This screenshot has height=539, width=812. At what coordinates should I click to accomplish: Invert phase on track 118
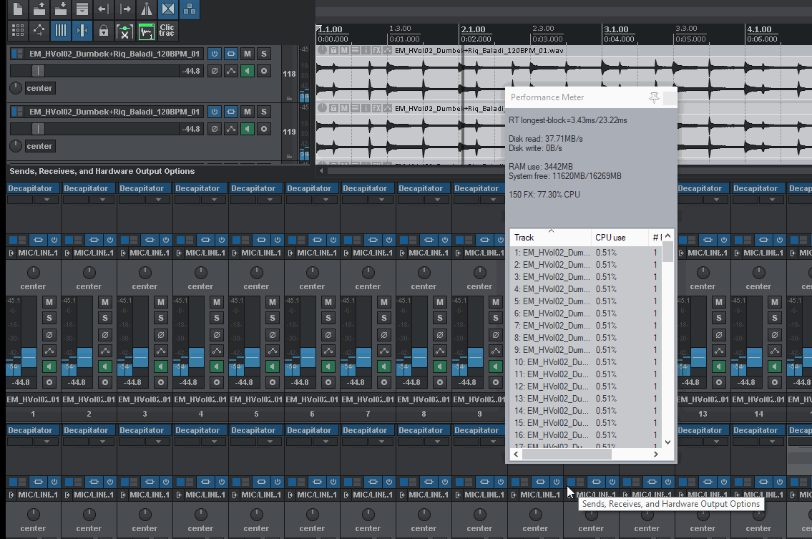click(x=215, y=71)
